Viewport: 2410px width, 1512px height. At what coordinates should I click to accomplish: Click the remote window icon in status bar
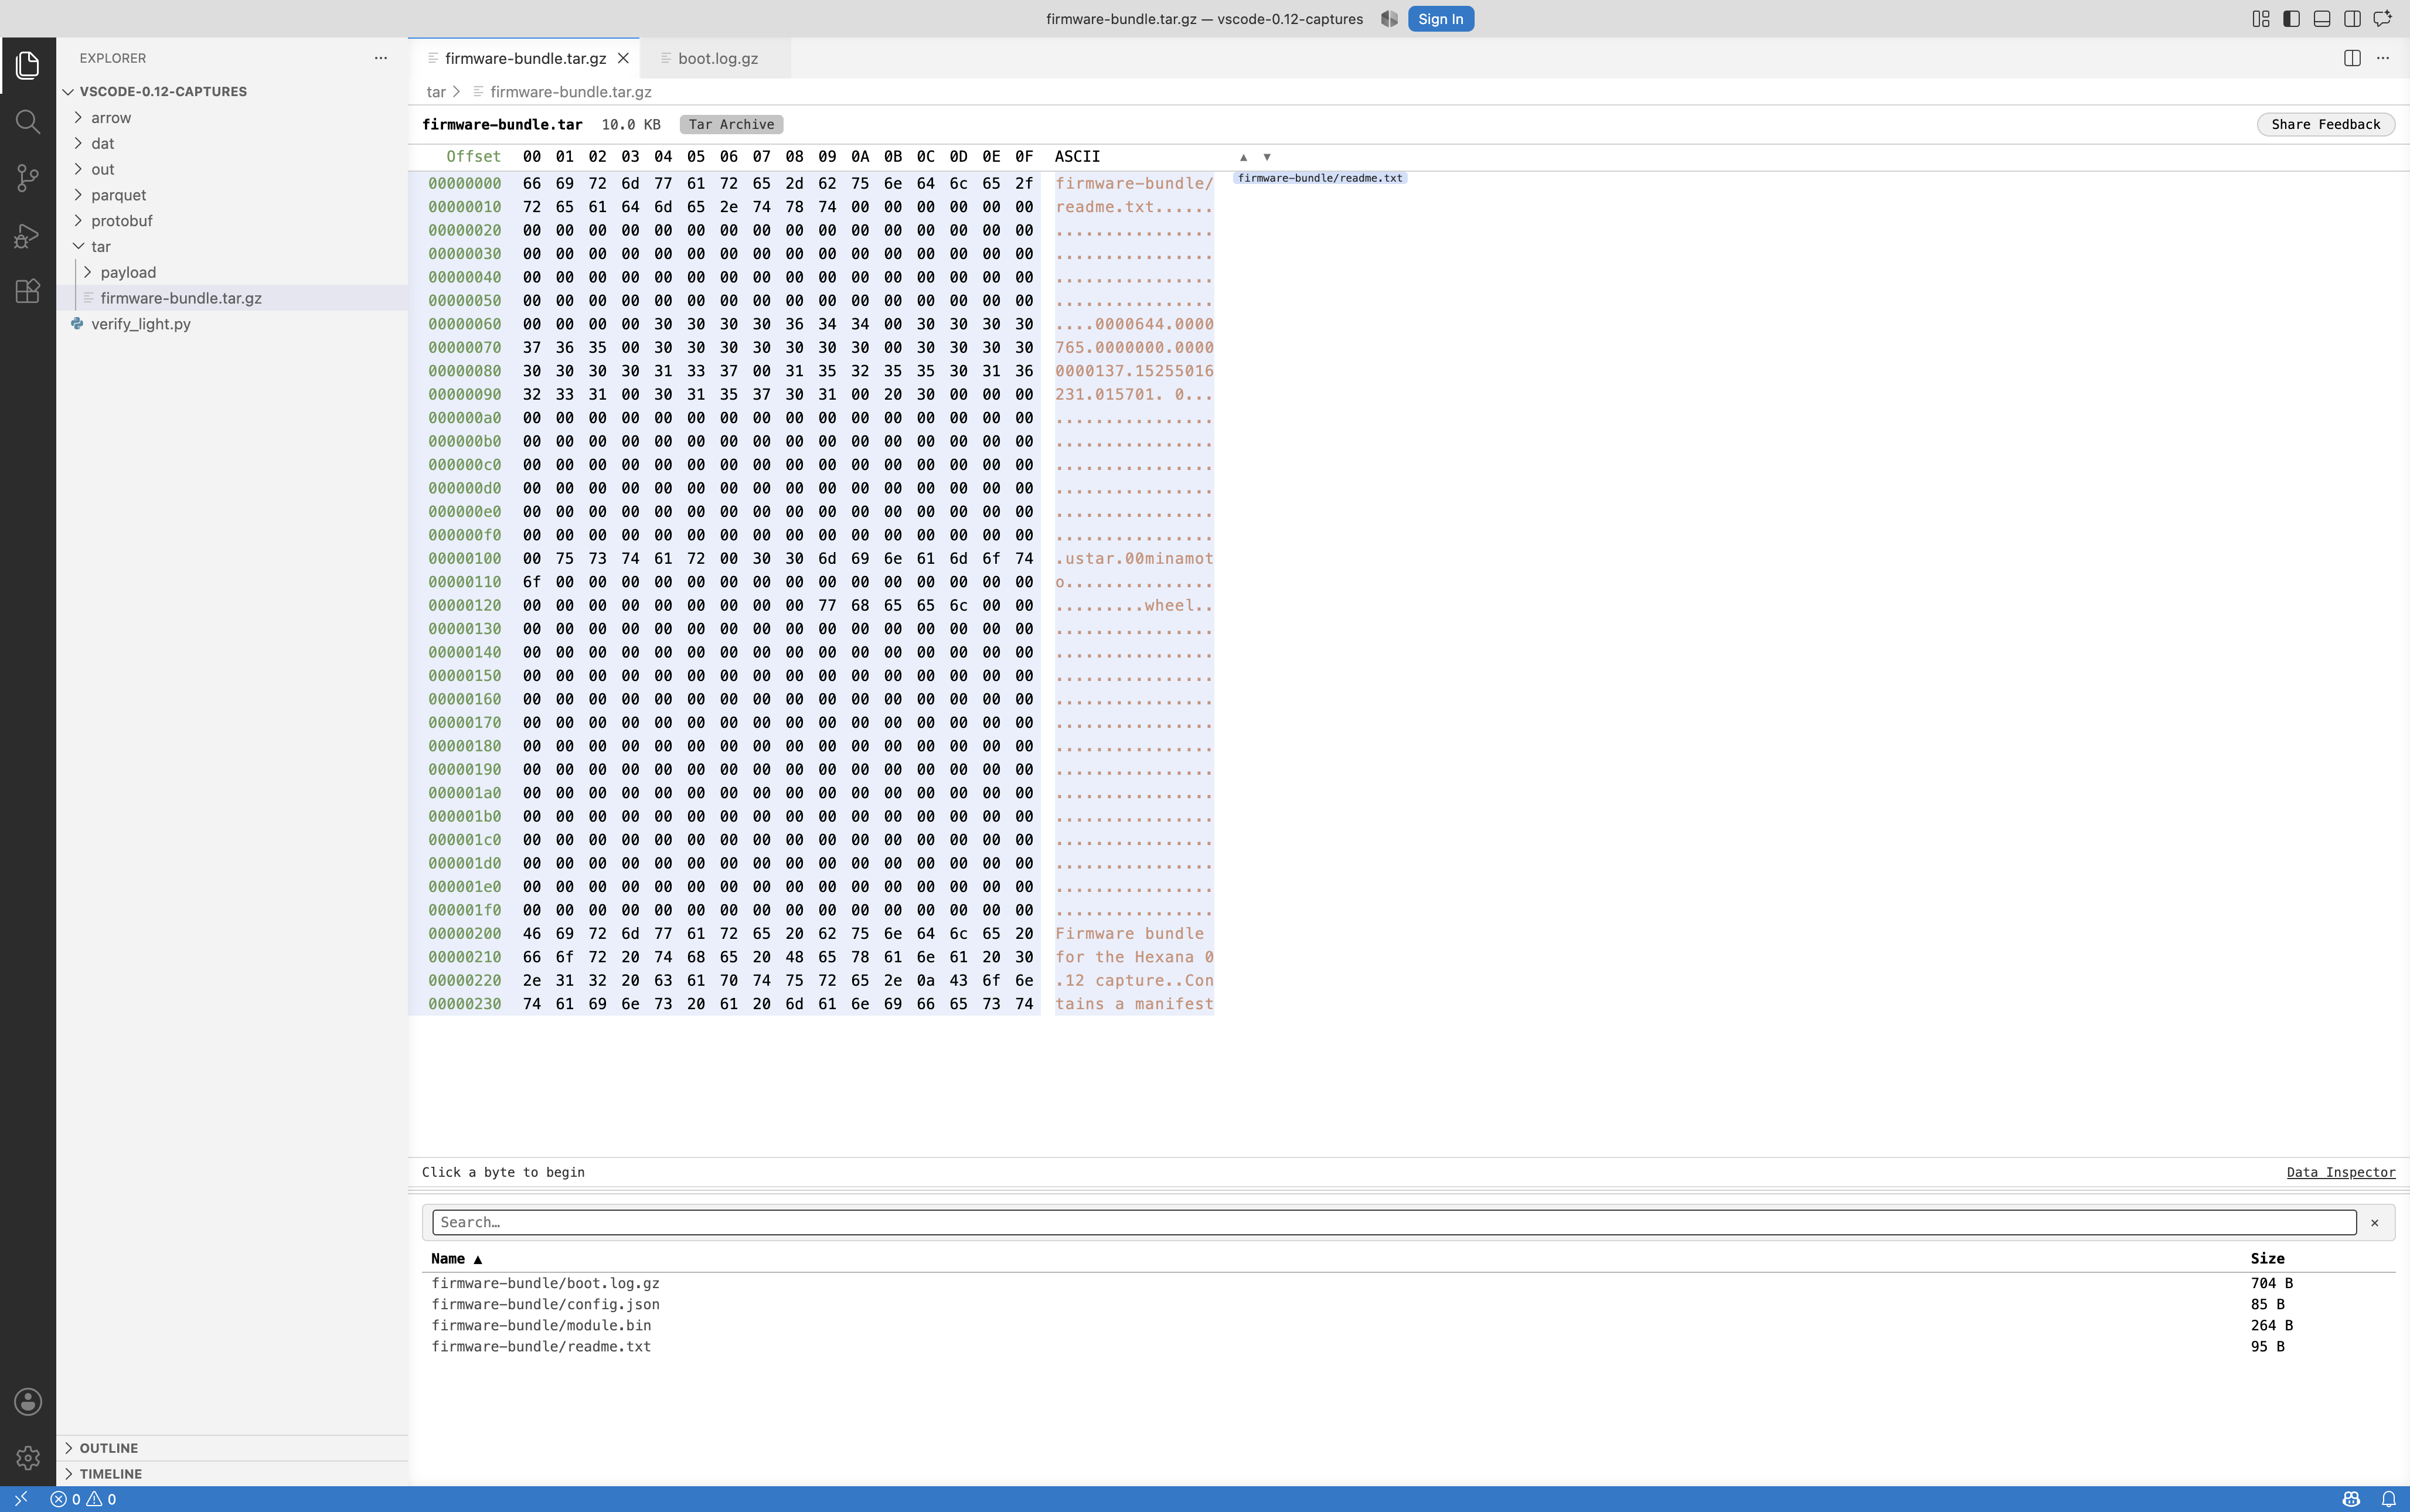click(x=20, y=1499)
